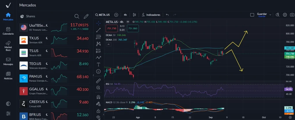Toggle magnet mode

[99, 97]
